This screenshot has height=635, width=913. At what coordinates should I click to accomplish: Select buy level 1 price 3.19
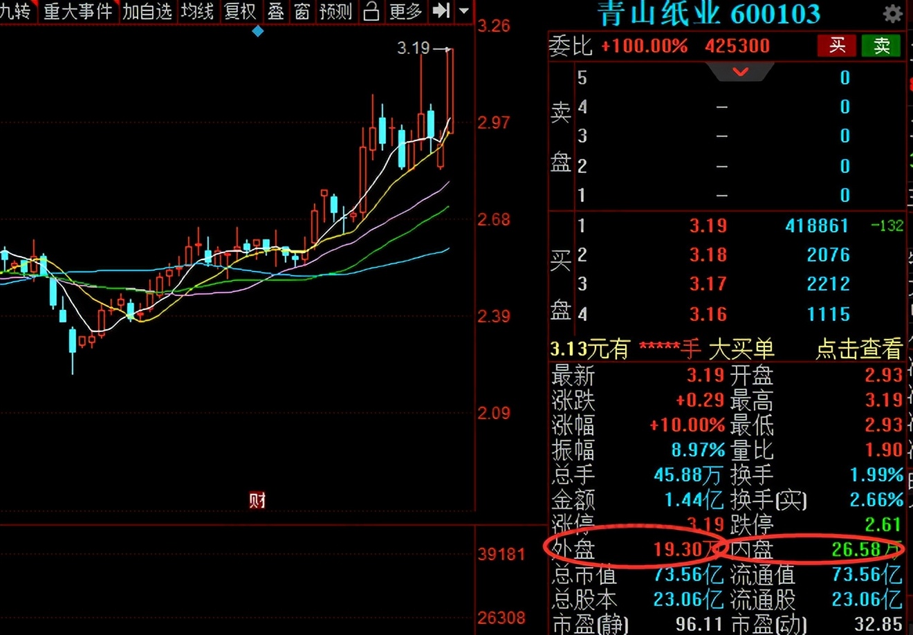click(x=708, y=226)
